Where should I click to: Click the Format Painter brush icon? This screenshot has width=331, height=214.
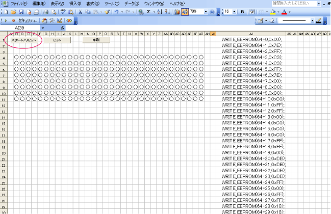pos(107,11)
